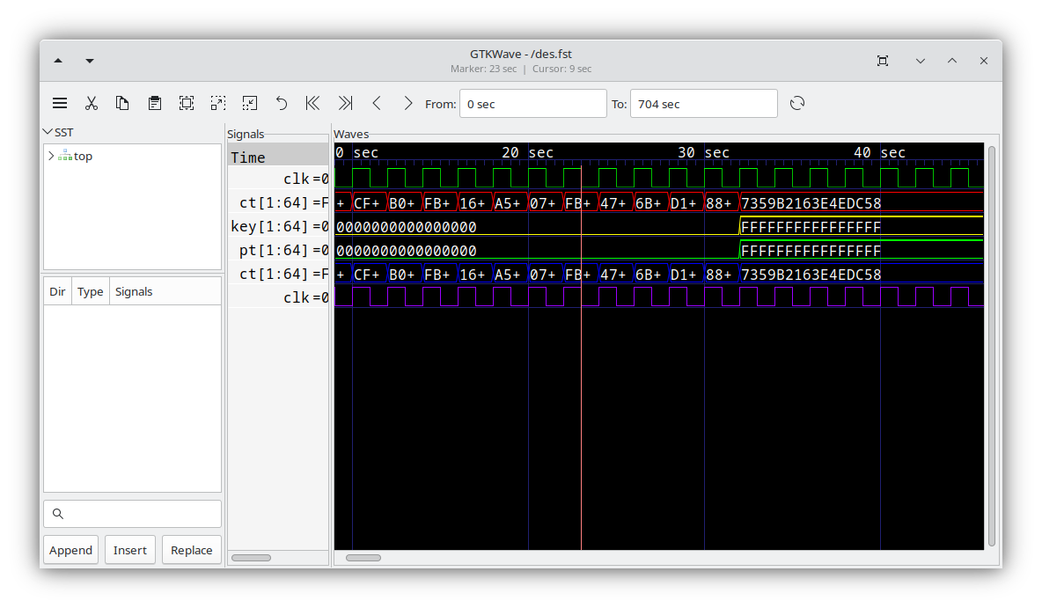
Task: Click the Append button
Action: coord(70,549)
